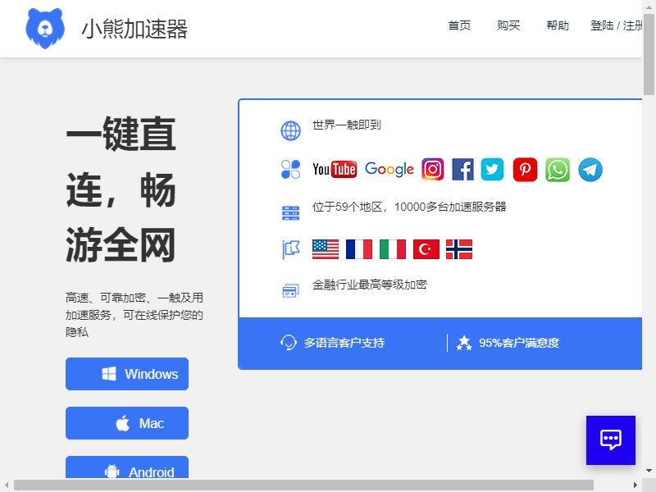Viewport: 656px width, 492px height.
Task: Click the Pinterest icon
Action: [x=525, y=170]
